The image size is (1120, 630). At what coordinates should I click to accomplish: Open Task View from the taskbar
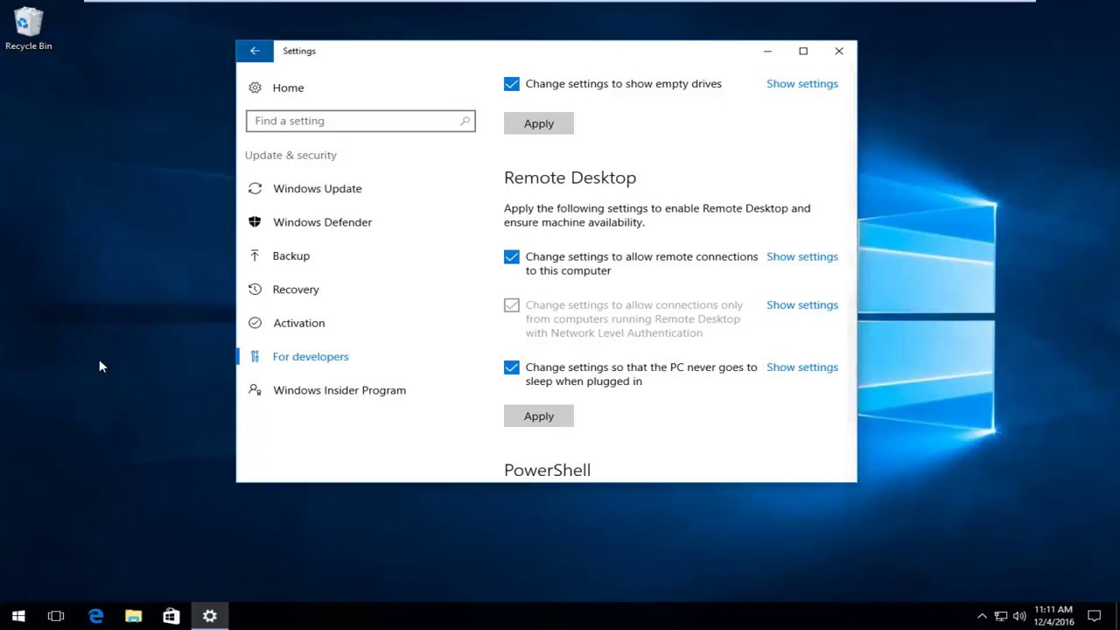[x=56, y=616]
